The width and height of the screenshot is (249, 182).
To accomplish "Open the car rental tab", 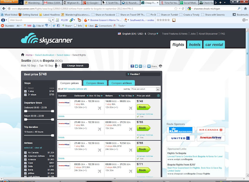I will [x=214, y=44].
